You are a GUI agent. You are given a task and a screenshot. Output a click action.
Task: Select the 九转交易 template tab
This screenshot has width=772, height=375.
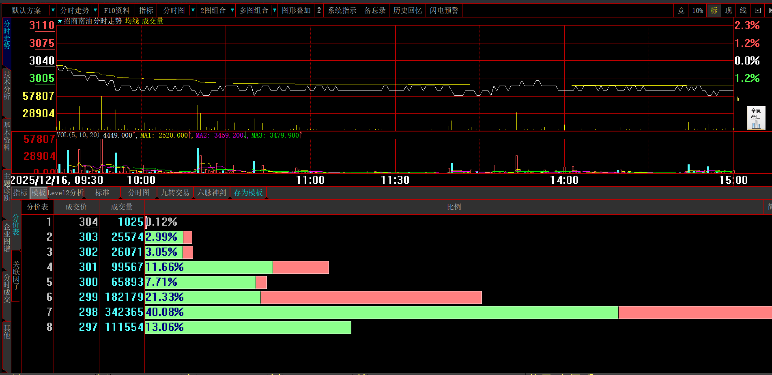175,193
